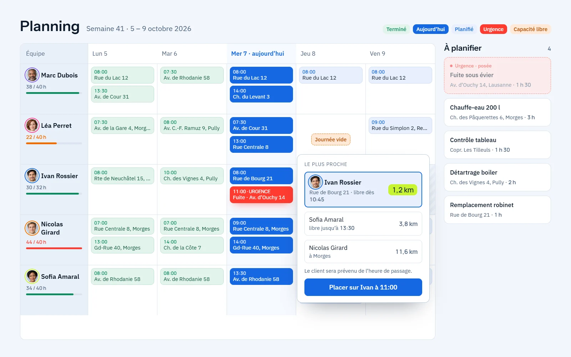Select the 'Mar 6' column header
This screenshot has width=571, height=357.
click(x=192, y=54)
